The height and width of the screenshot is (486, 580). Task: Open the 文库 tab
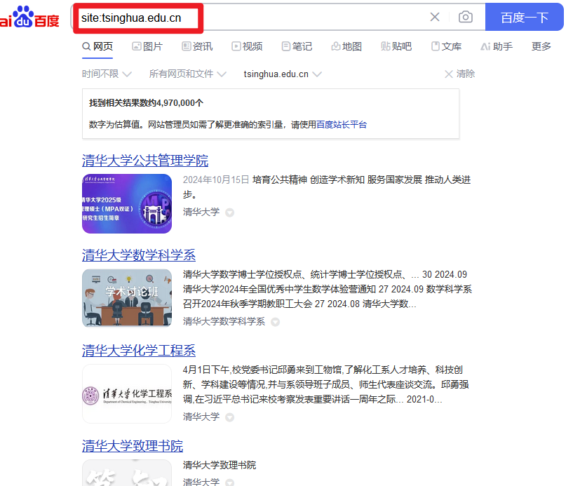(447, 46)
